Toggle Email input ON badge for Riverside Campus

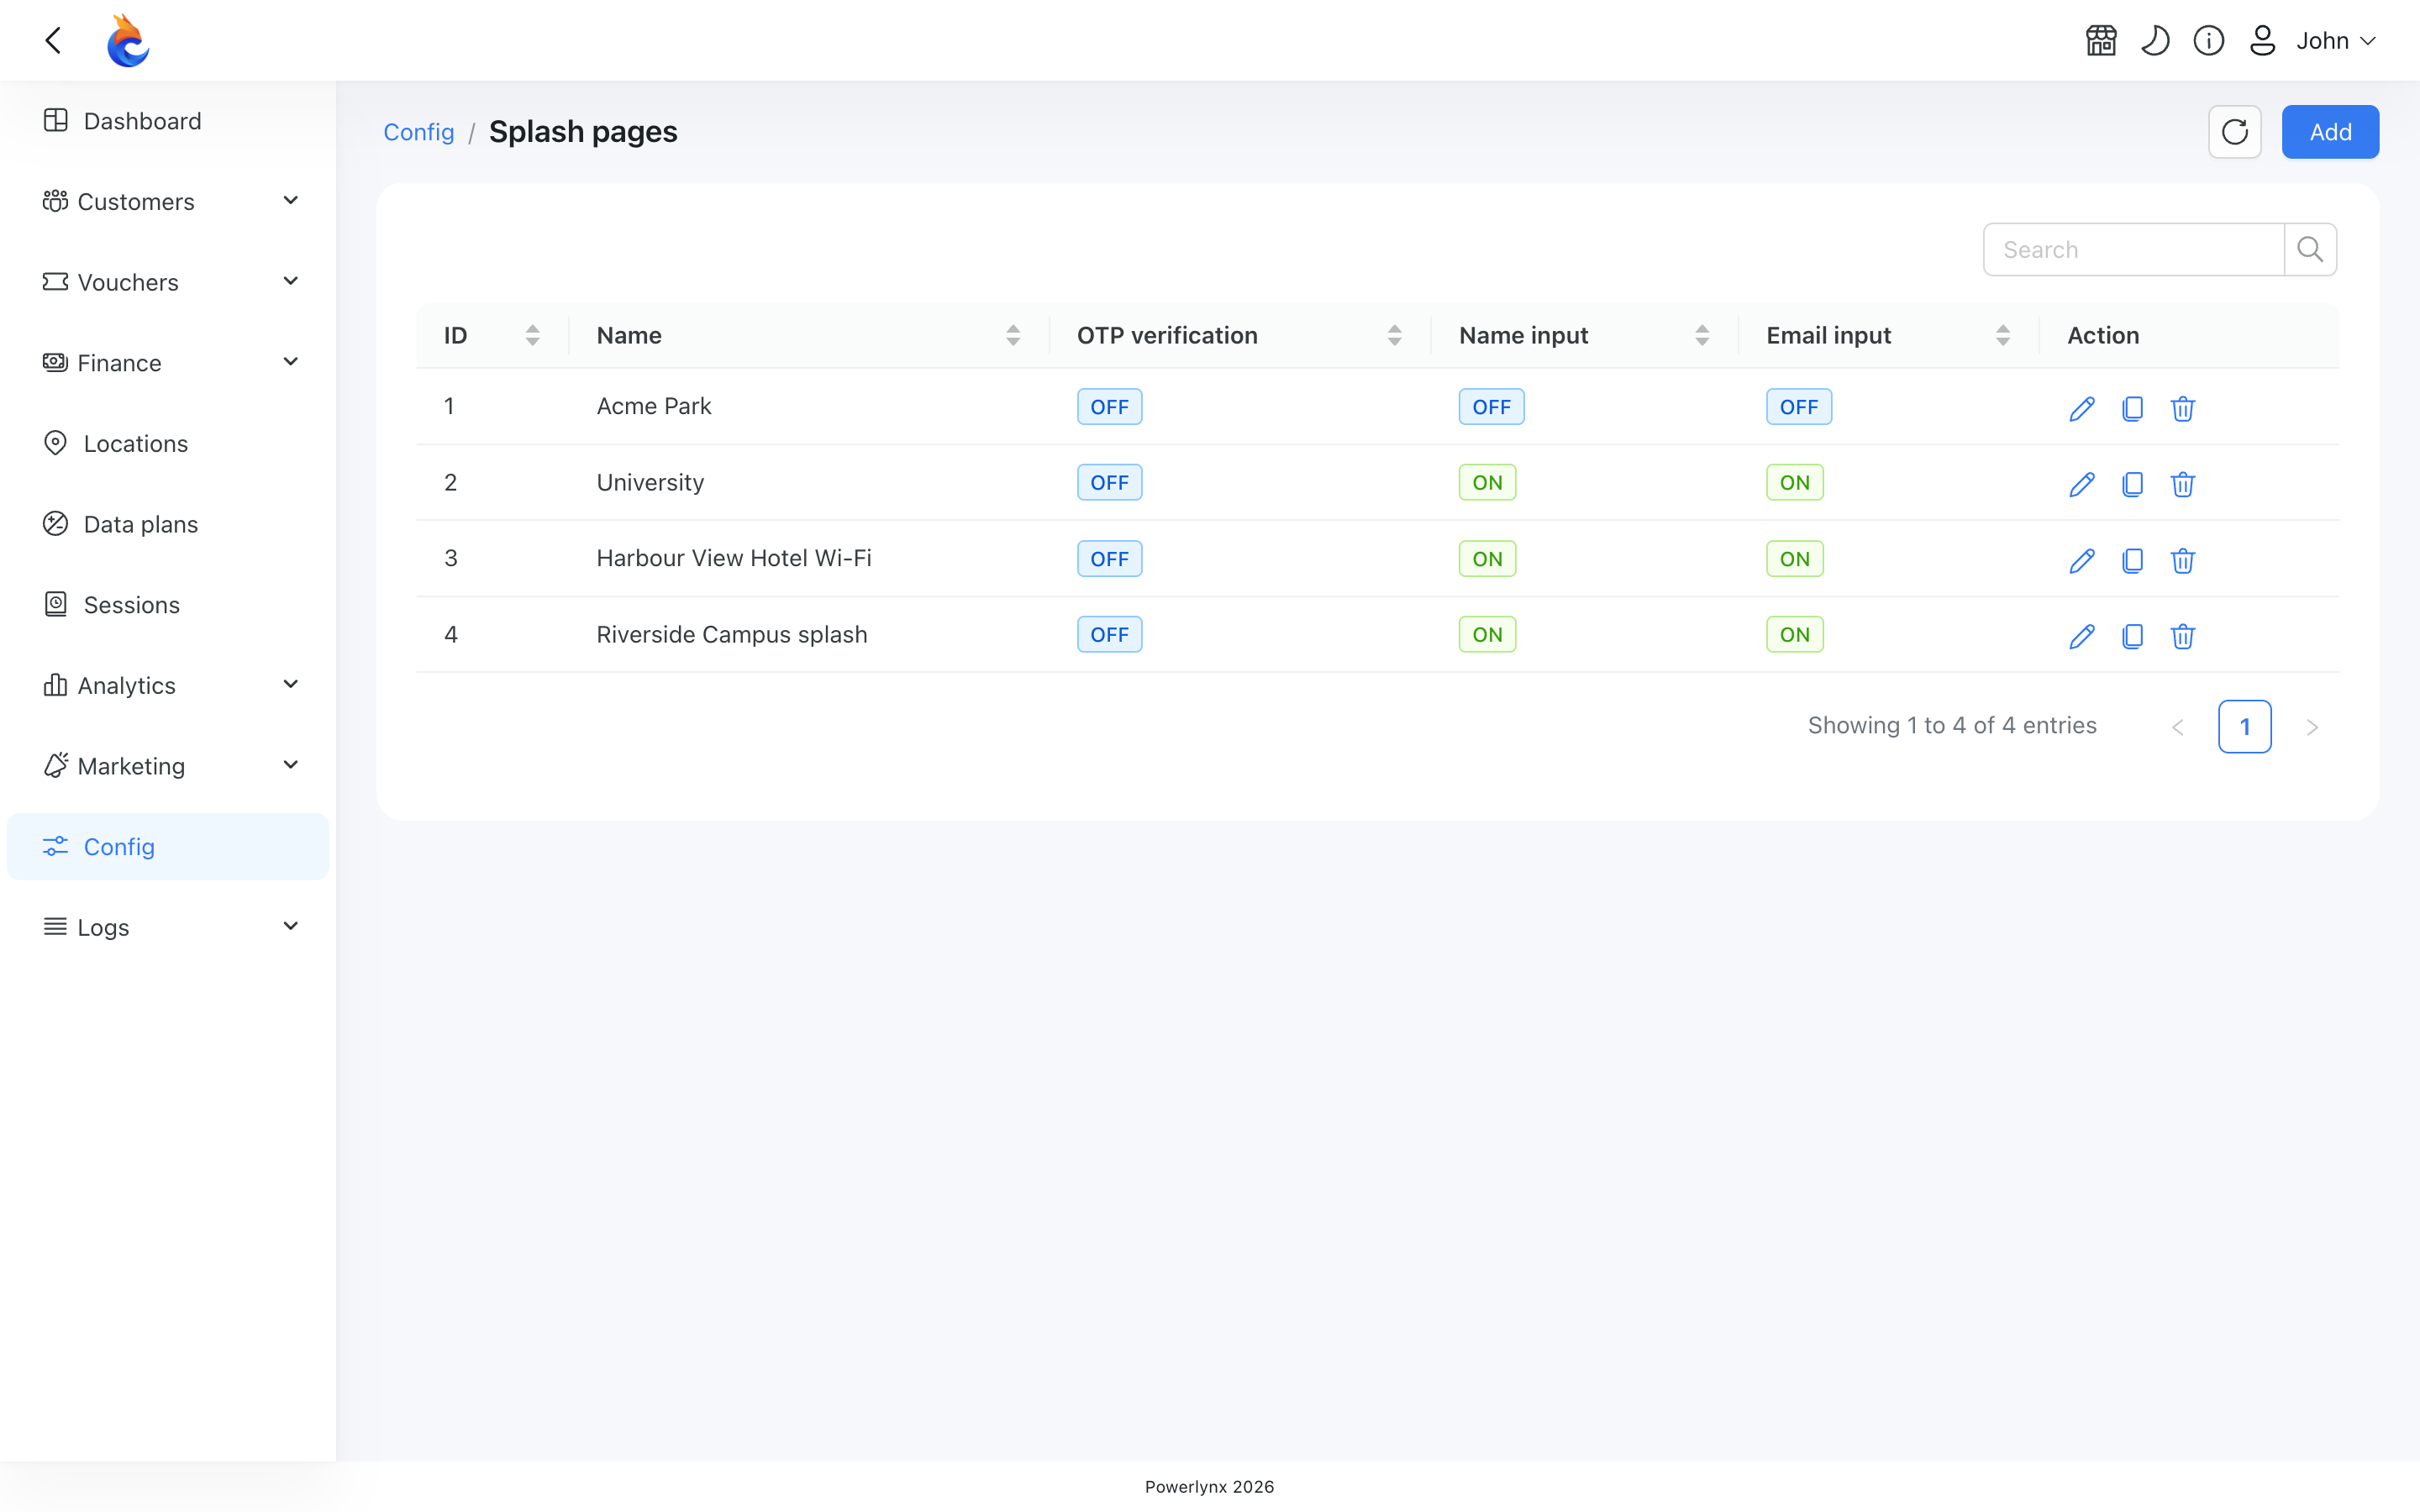pos(1794,634)
